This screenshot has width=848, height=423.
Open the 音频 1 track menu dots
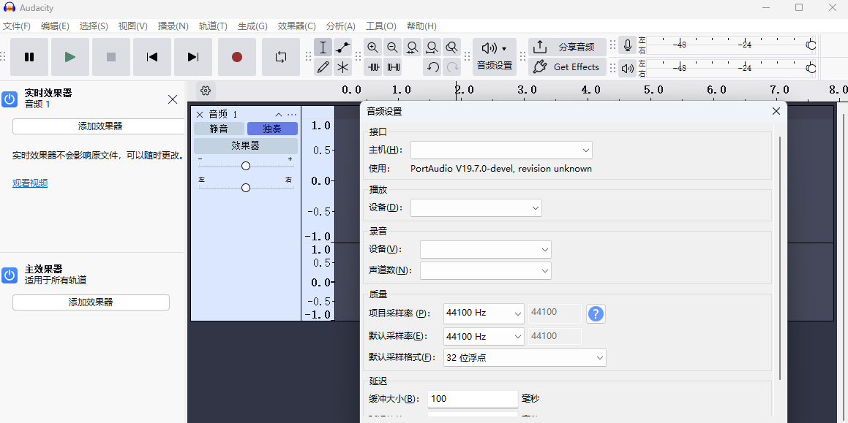[x=292, y=115]
